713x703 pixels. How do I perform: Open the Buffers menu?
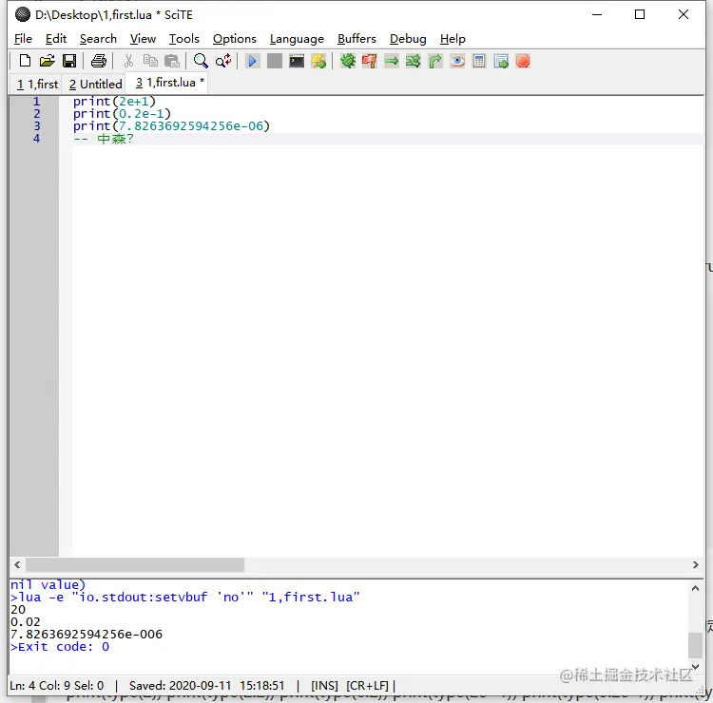click(x=356, y=39)
